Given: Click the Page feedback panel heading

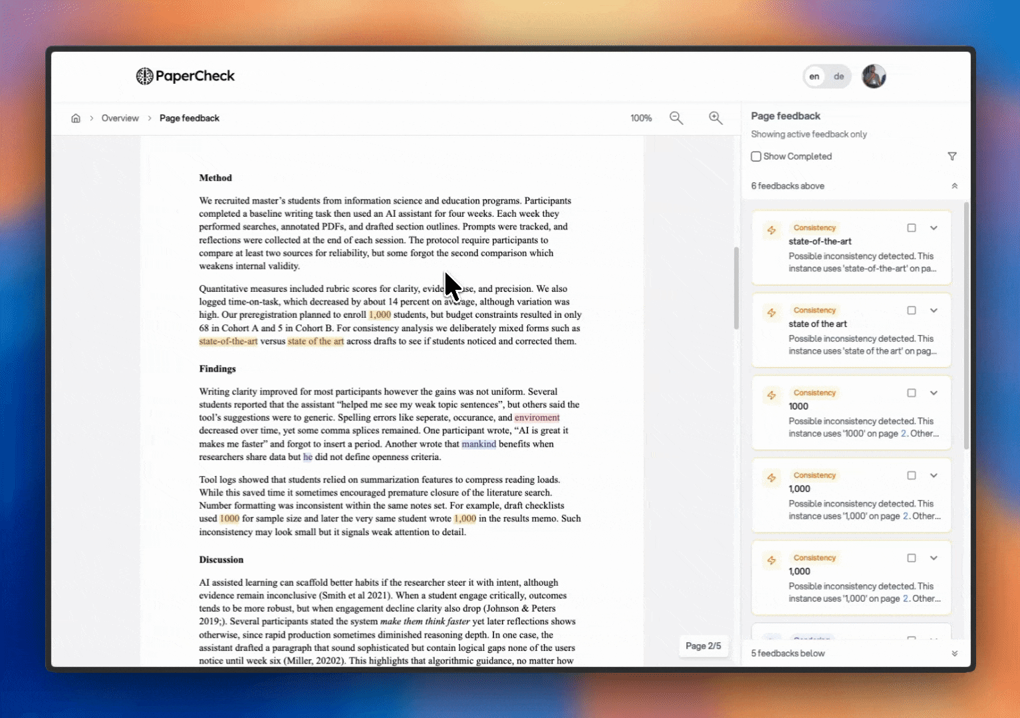Looking at the screenshot, I should pos(786,116).
